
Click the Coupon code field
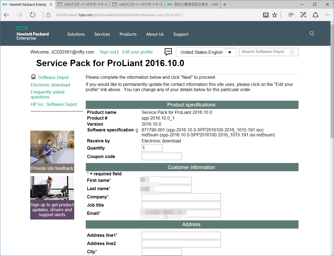[x=162, y=156]
